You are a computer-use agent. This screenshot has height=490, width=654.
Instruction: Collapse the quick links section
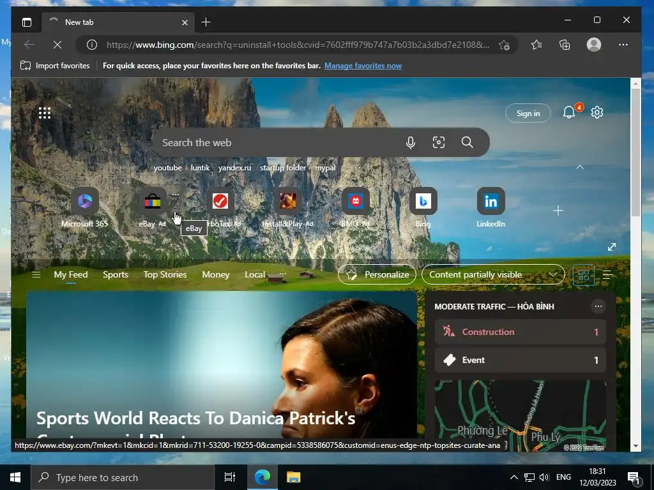580,167
